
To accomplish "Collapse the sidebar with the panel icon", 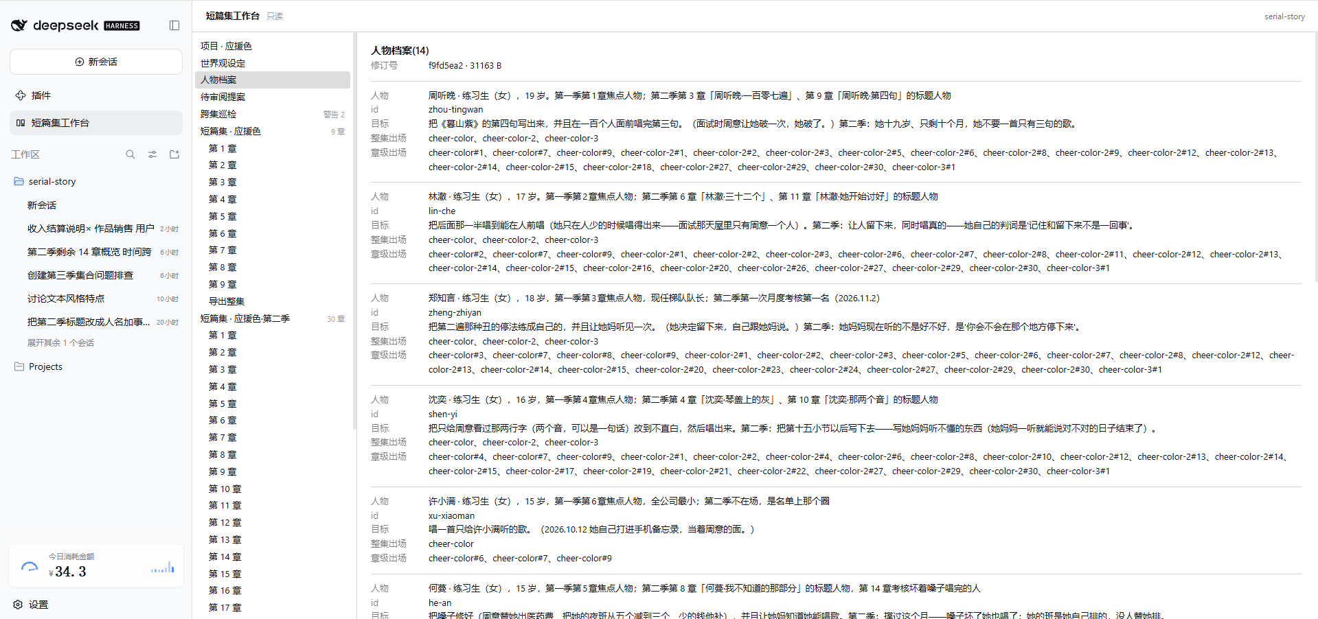I will [174, 25].
